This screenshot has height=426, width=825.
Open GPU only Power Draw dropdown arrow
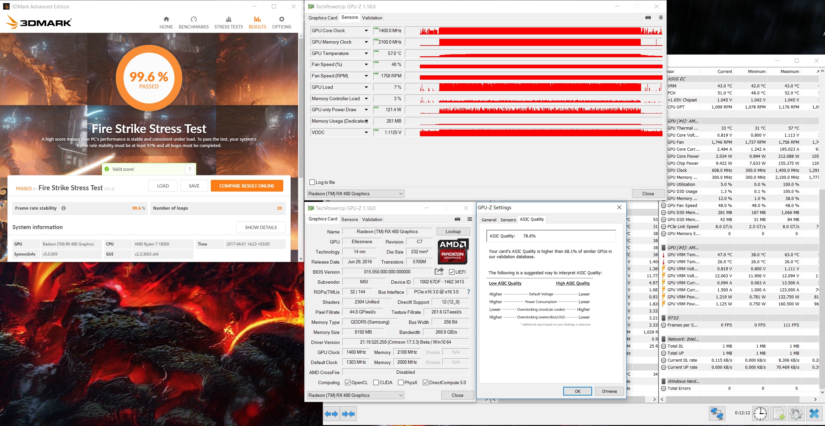tap(366, 110)
